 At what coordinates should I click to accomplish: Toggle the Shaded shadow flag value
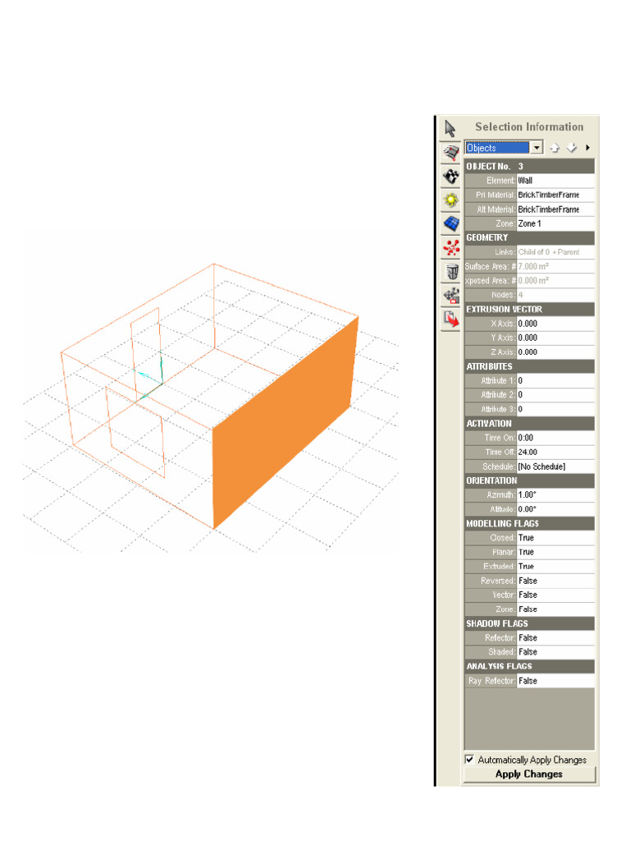click(555, 652)
